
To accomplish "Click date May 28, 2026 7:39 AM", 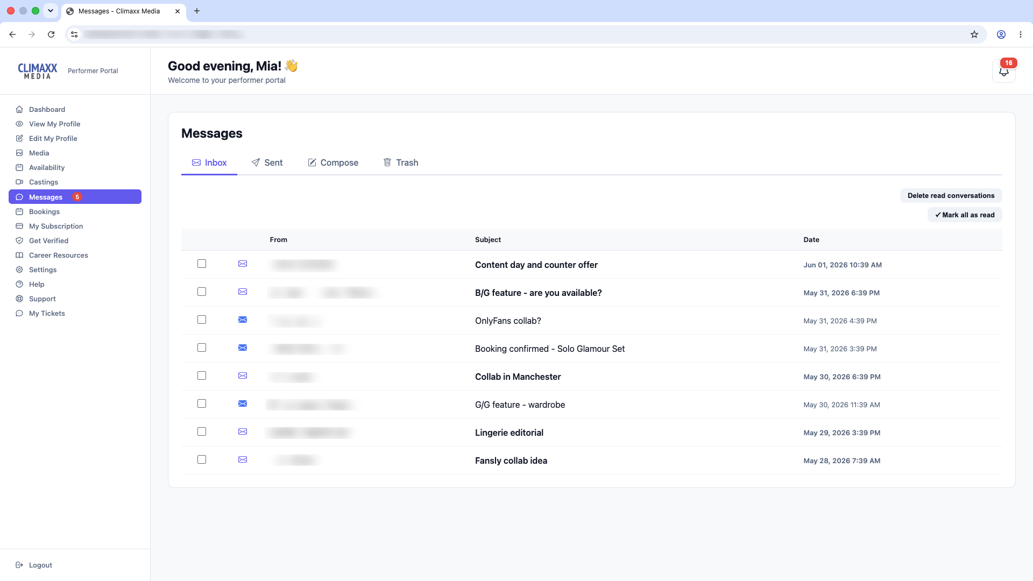I will 842,460.
